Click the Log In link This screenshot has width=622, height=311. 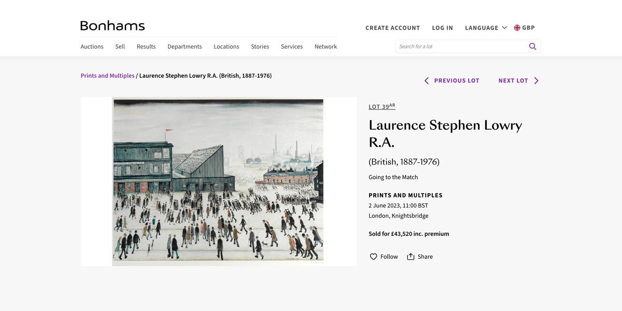point(443,28)
